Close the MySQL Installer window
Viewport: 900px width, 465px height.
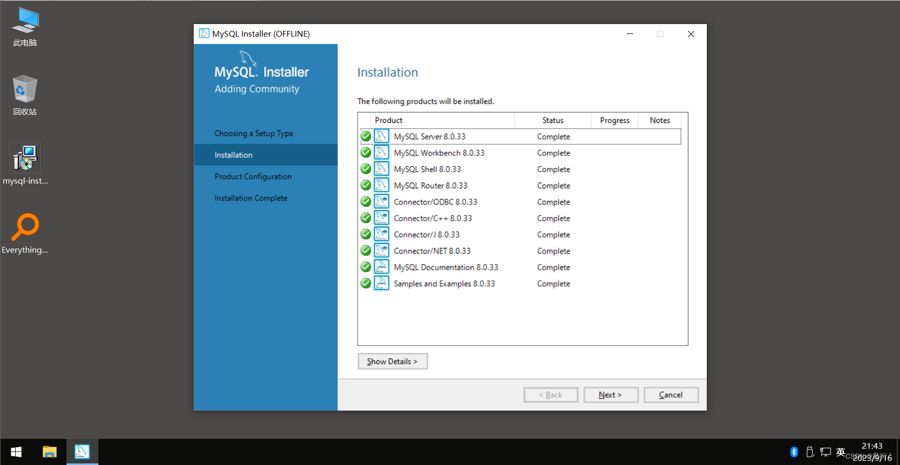click(691, 34)
